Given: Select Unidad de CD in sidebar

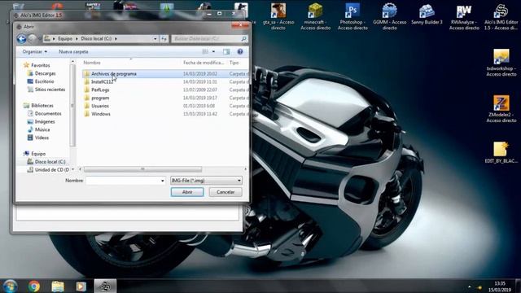Looking at the screenshot, I should (x=52, y=170).
